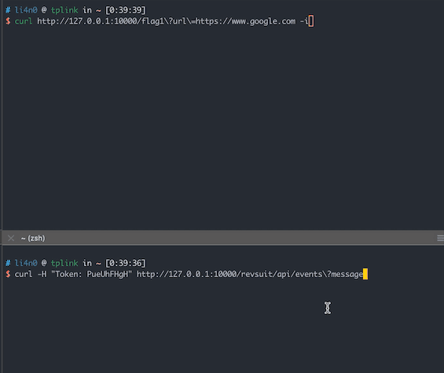
Task: Click the red $ prompt in bottom pane
Action: [8, 274]
